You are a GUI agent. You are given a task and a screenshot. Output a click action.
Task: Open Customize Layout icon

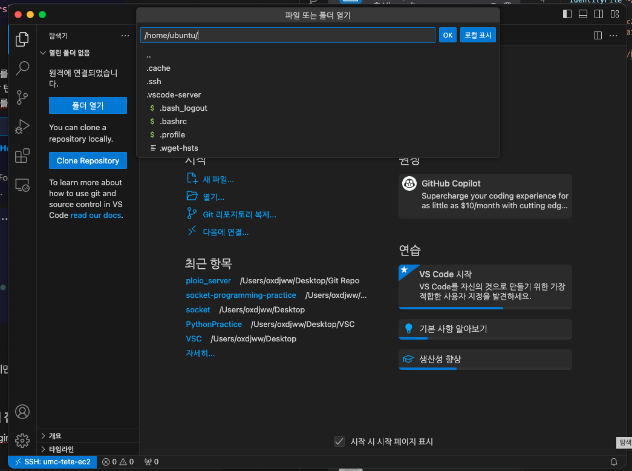(614, 14)
